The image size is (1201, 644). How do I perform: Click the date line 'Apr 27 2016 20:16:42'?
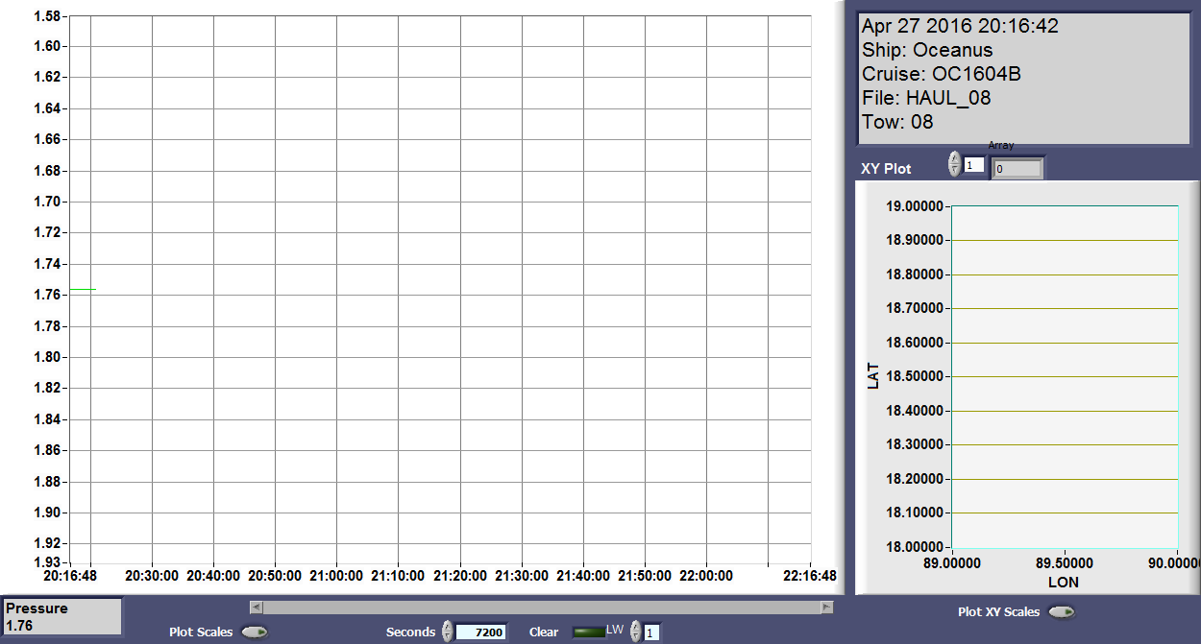960,26
